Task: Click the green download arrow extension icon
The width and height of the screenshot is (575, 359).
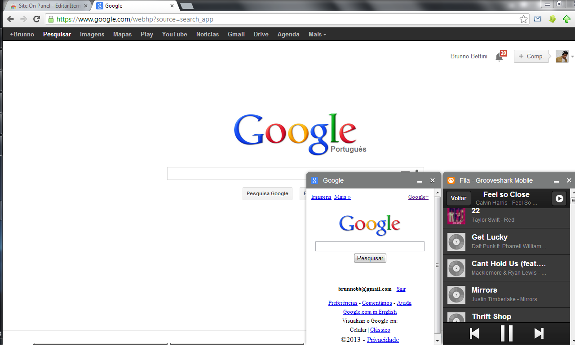Action: (553, 19)
